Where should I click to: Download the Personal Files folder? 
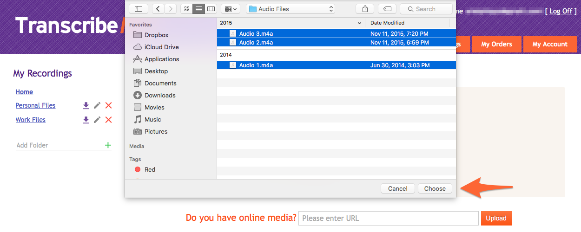tap(86, 106)
